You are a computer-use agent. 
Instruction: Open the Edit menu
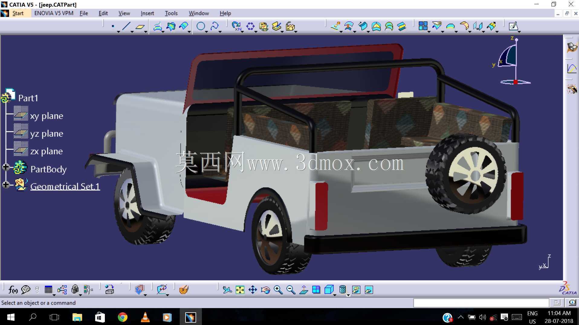pos(103,13)
